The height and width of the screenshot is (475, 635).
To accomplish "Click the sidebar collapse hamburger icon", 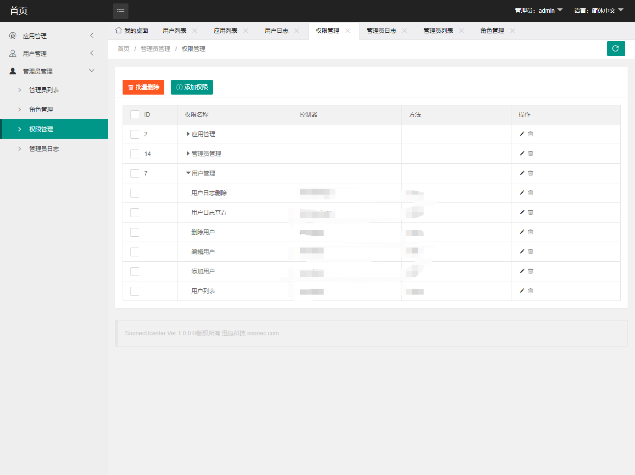I will 121,11.
